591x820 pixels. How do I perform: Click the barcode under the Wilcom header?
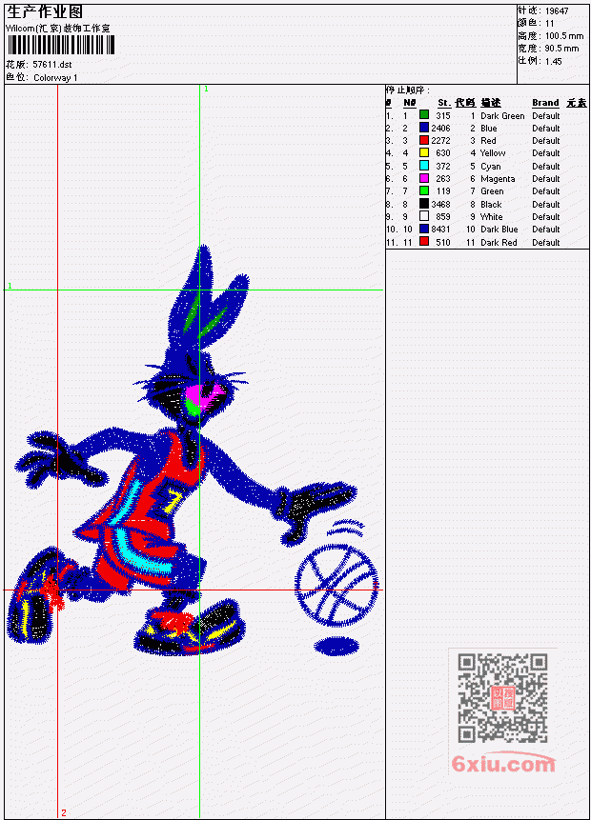(x=60, y=45)
